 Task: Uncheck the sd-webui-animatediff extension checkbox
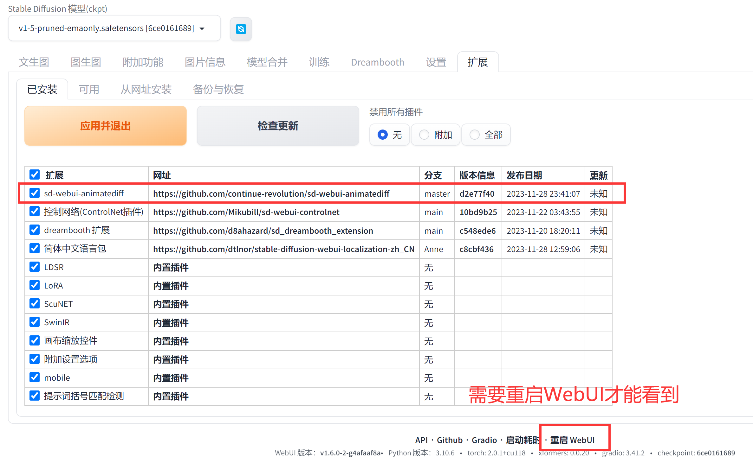pyautogui.click(x=34, y=193)
